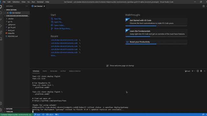Switch to the Problems panel tab
This screenshot has height=116, width=207.
click(54, 71)
